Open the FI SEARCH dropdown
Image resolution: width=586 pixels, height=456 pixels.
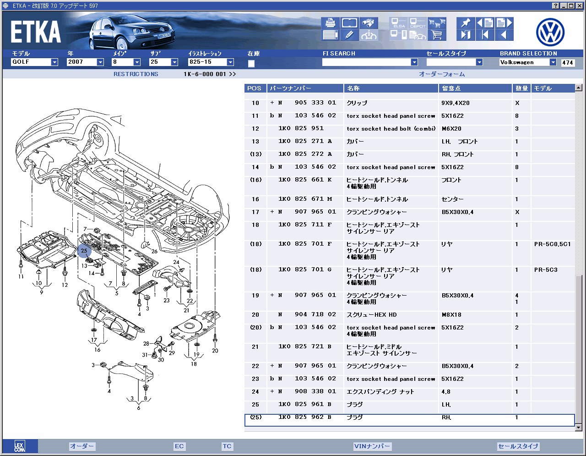click(x=414, y=62)
